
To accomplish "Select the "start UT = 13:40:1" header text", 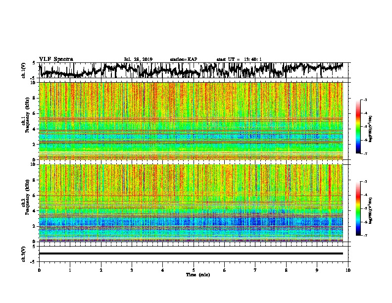I will click(x=239, y=59).
